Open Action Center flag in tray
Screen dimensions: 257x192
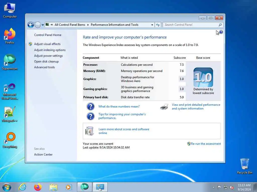(219, 187)
